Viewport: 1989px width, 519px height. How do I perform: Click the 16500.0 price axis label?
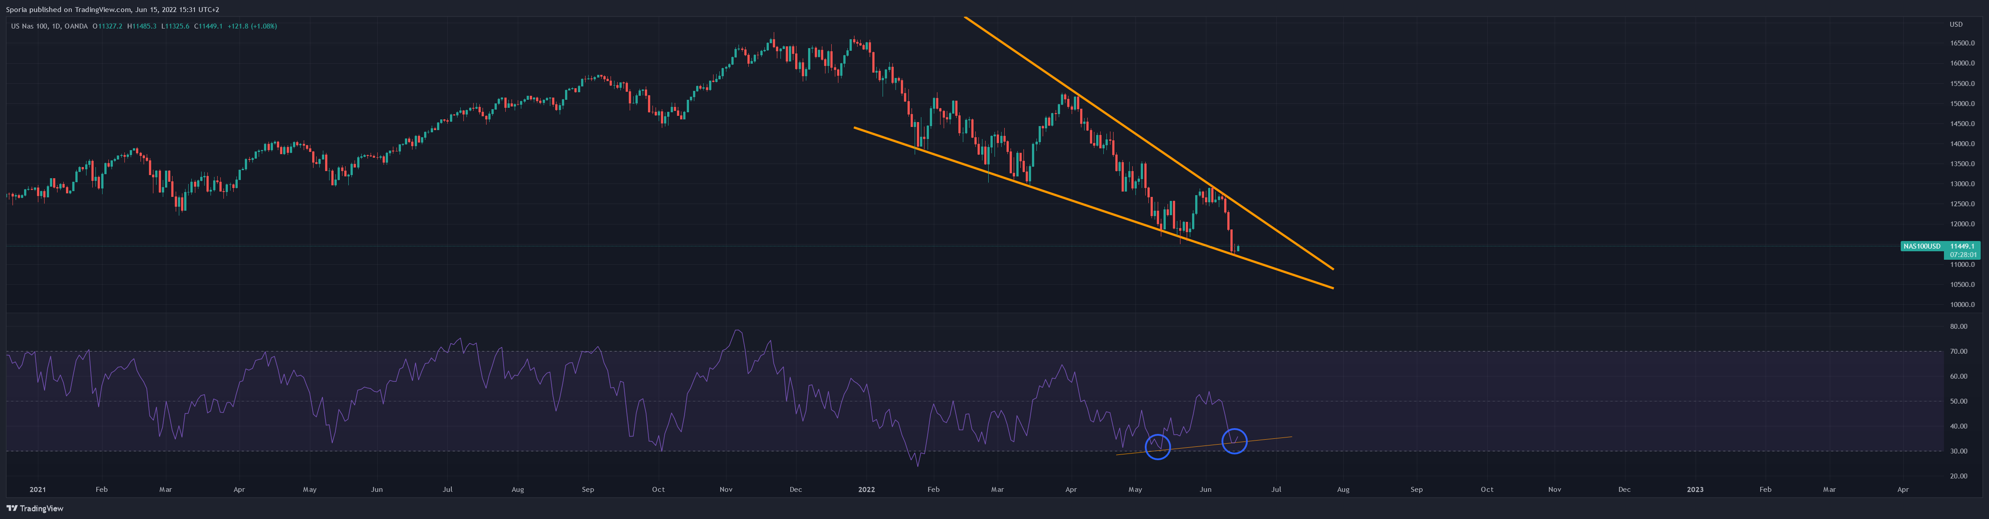click(1962, 43)
